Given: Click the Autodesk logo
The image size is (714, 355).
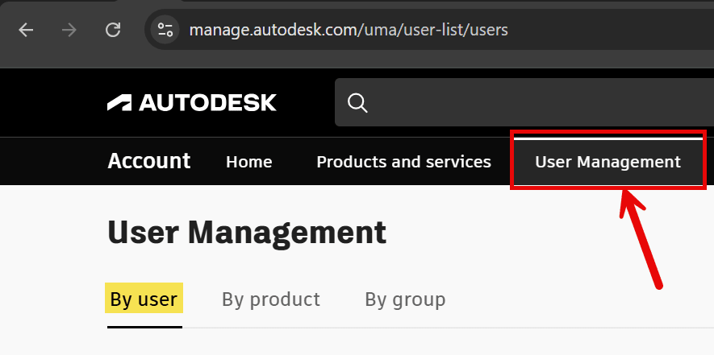Looking at the screenshot, I should coord(192,102).
